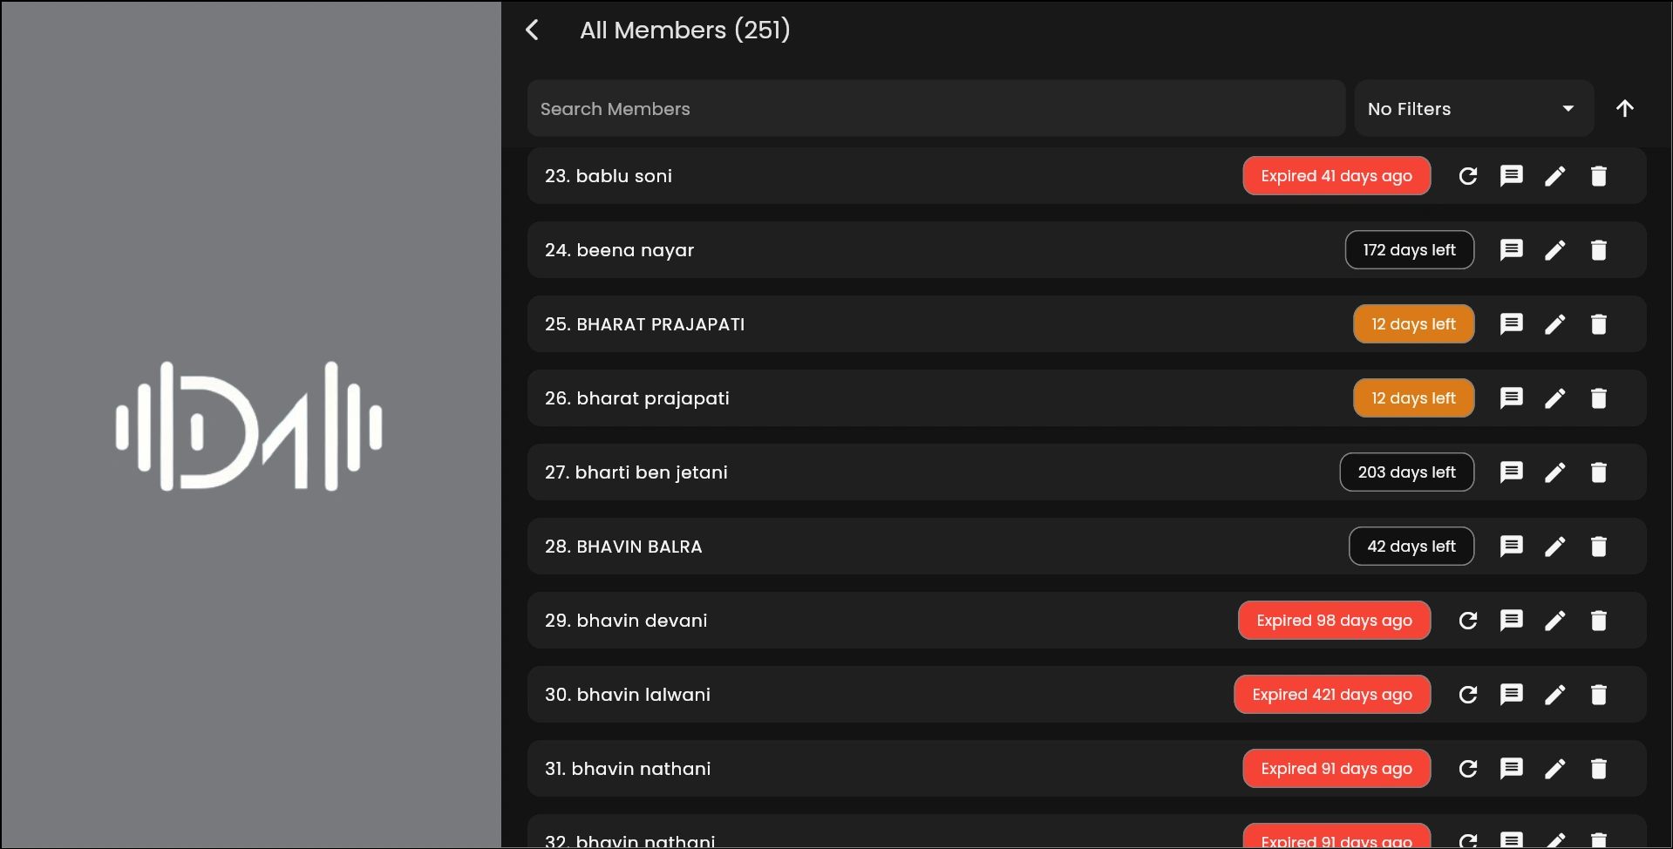Click the app logo in left panel

(249, 426)
